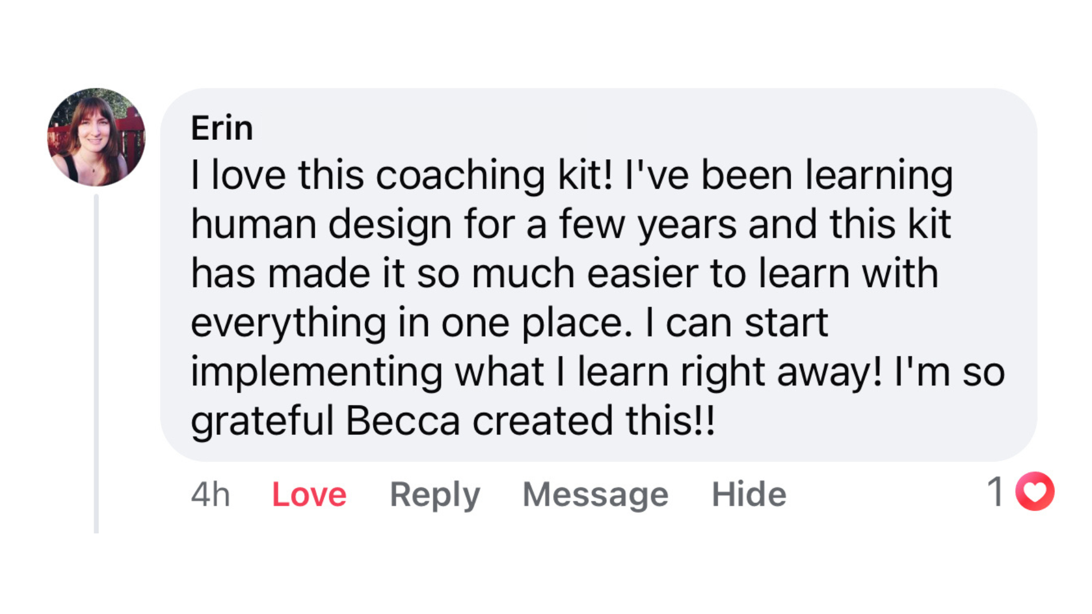Reply to Erin's comment

pos(435,494)
